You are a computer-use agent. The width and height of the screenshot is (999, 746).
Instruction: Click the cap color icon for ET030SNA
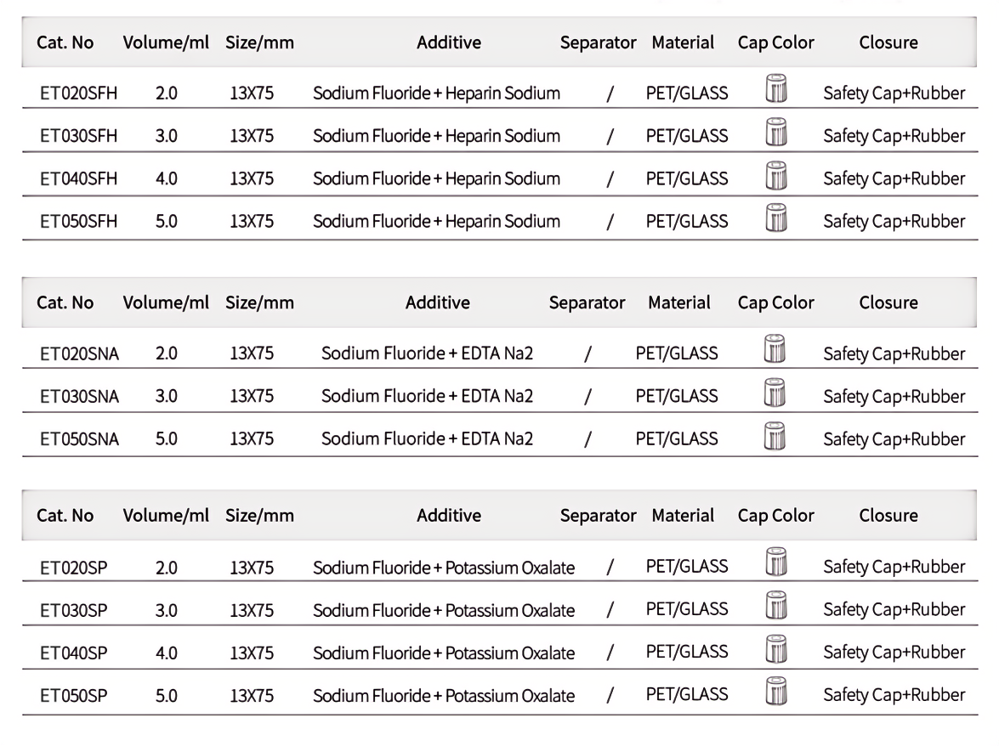coord(775,393)
